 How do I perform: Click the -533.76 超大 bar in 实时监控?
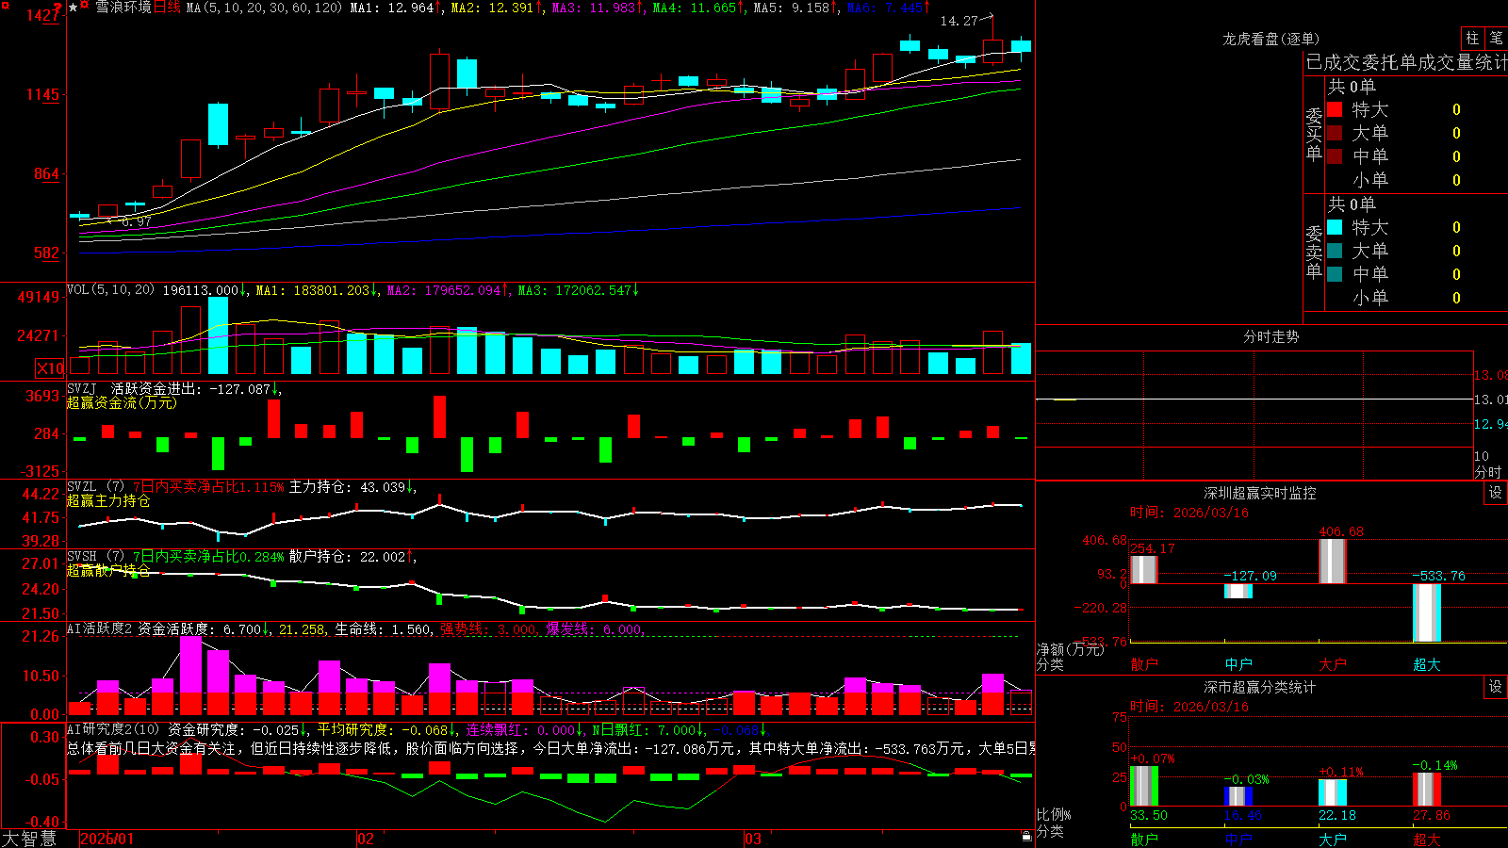click(x=1427, y=612)
